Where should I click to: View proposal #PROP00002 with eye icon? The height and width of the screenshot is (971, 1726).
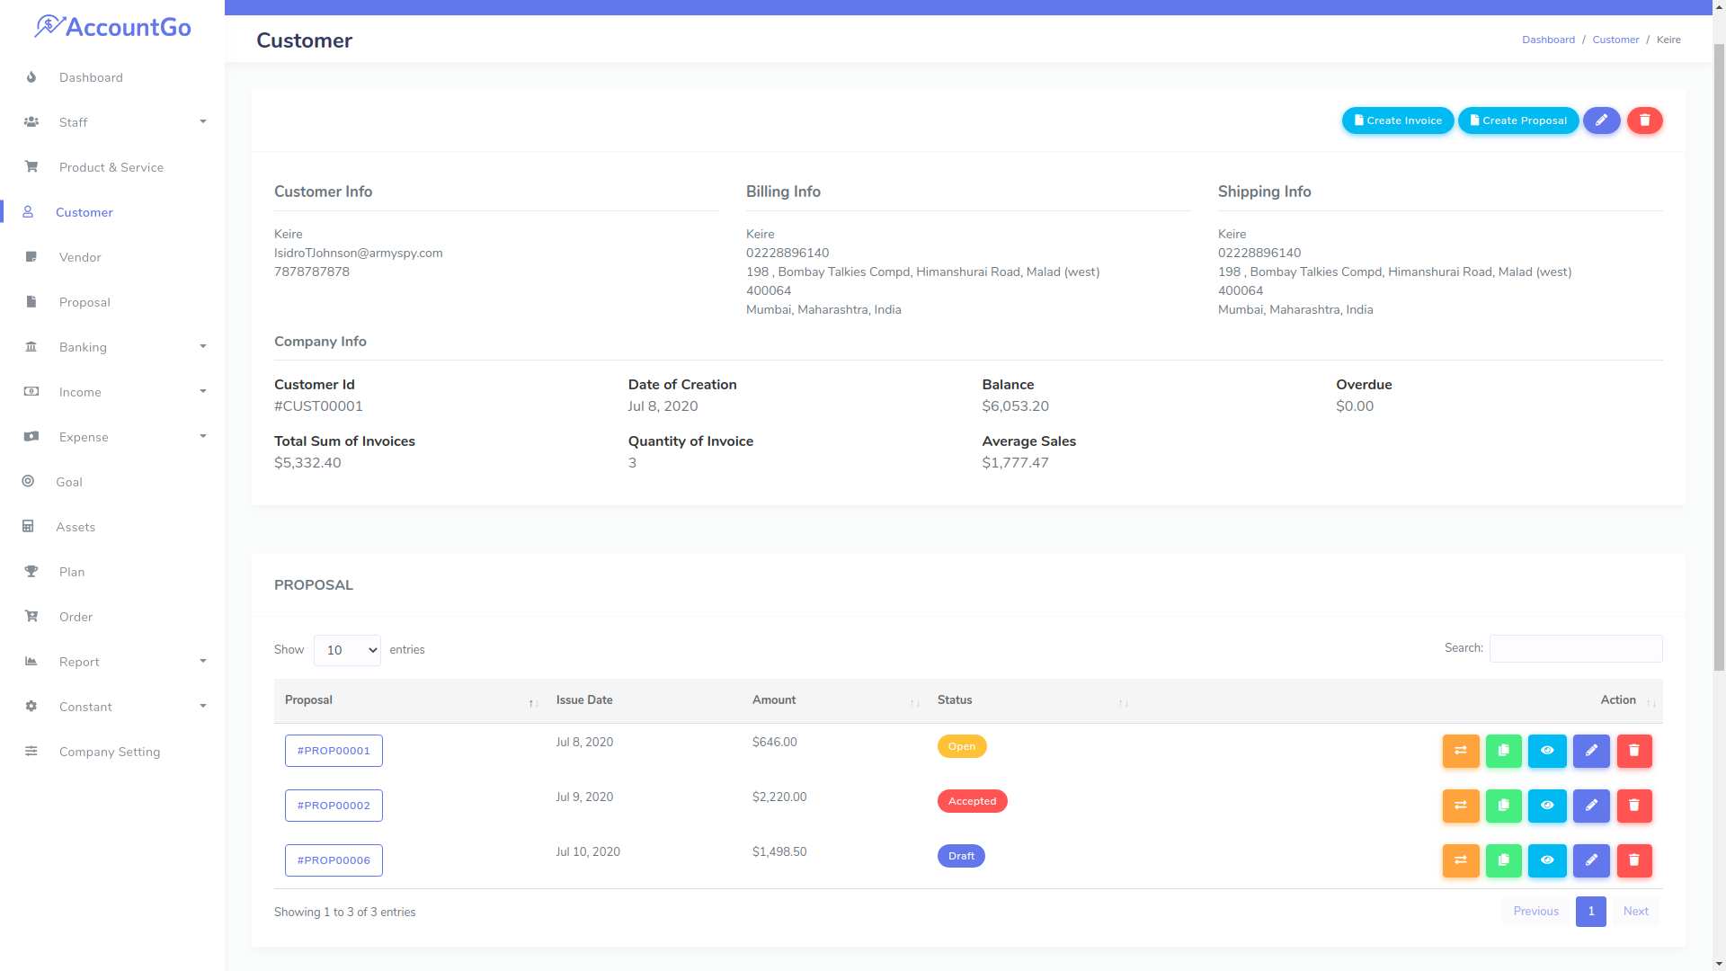1547,806
